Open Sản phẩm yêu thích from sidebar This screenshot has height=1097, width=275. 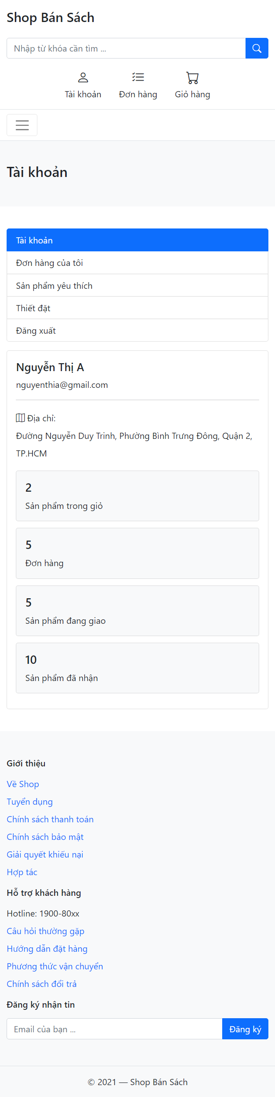54,285
